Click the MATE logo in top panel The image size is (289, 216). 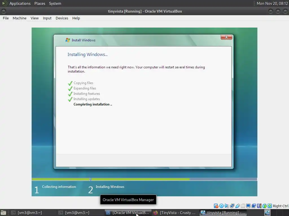5,3
